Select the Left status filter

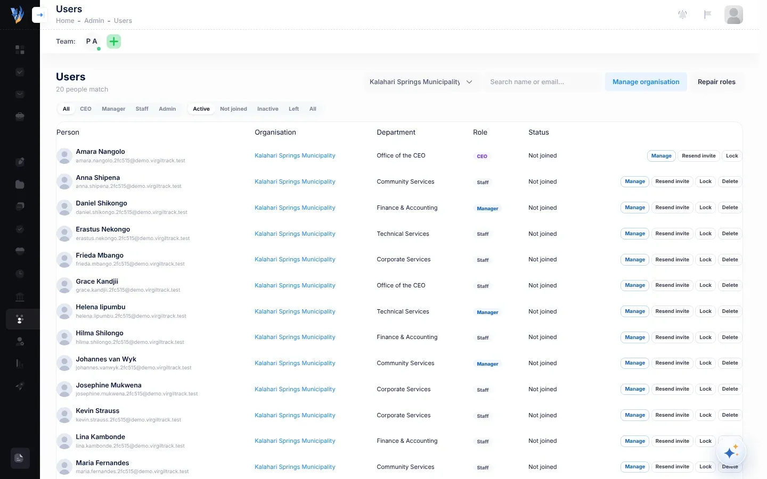click(293, 109)
